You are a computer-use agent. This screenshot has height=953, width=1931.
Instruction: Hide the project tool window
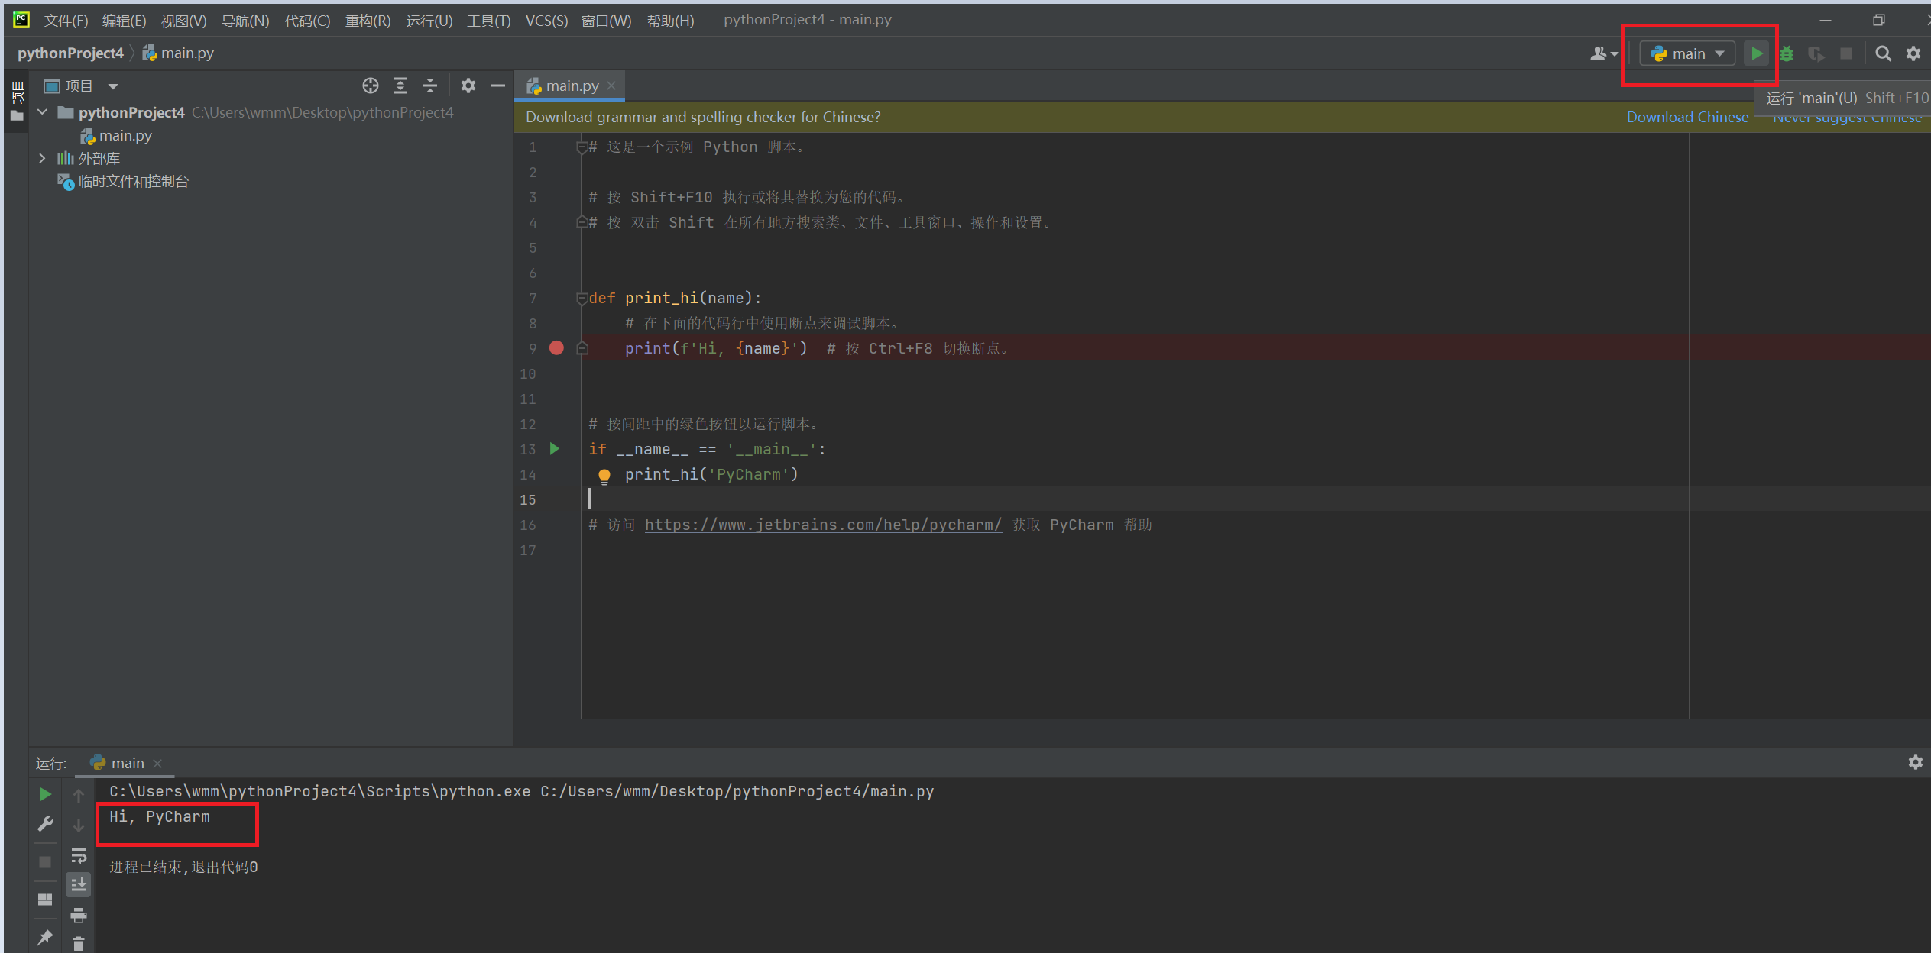point(498,86)
